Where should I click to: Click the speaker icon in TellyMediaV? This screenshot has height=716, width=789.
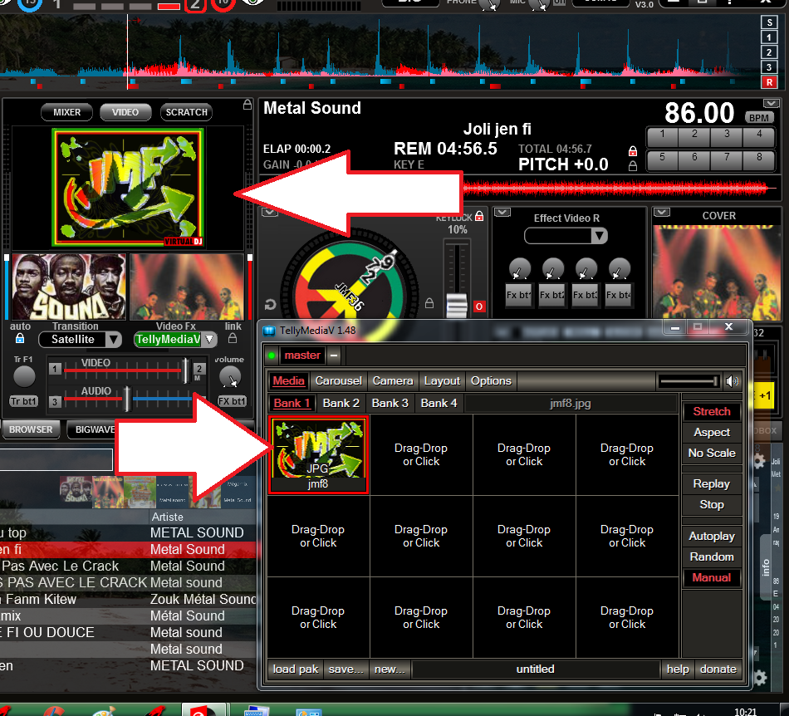point(733,381)
